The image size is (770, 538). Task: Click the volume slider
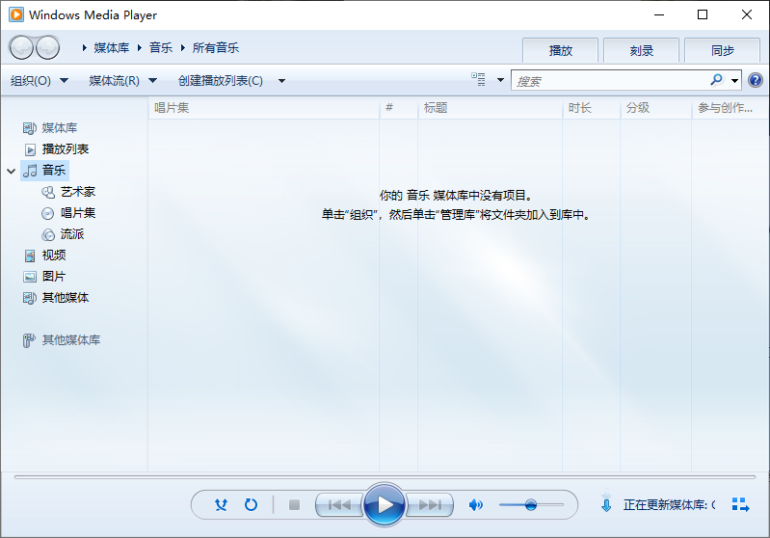click(x=531, y=504)
